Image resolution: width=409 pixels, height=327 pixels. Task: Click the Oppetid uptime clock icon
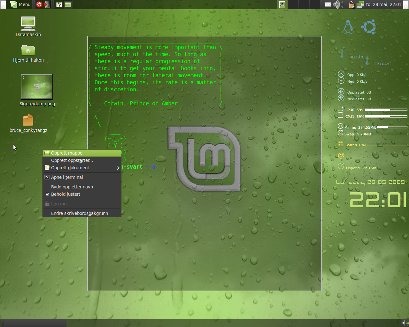341,166
